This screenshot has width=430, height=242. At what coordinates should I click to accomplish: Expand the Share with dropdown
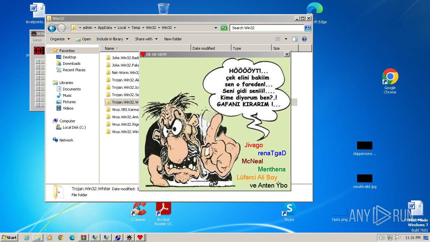pos(146,39)
